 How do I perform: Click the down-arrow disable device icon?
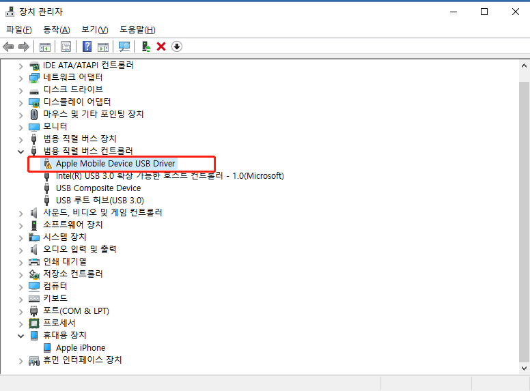coord(177,46)
